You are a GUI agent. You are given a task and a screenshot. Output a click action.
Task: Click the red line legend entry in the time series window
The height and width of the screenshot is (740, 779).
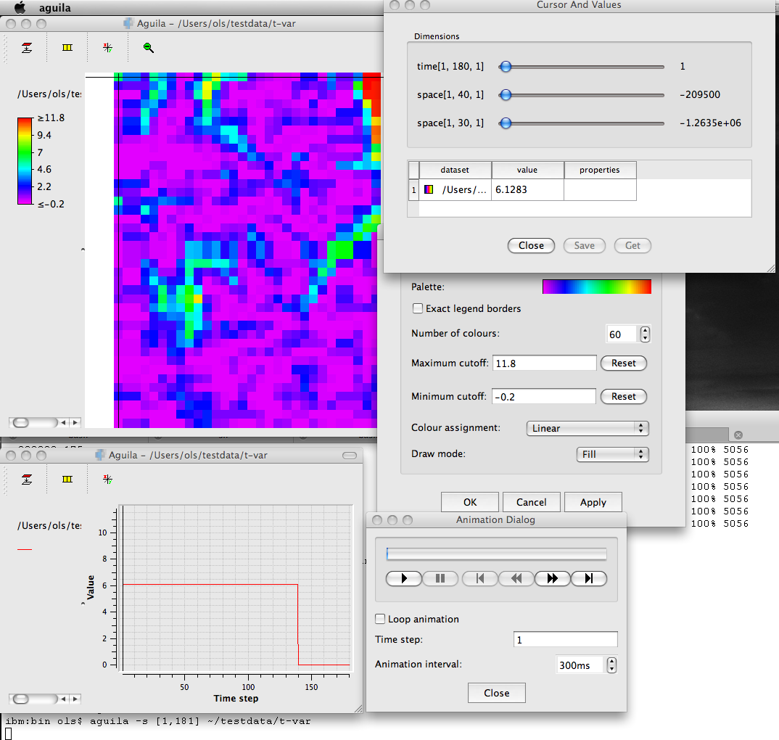tap(25, 549)
